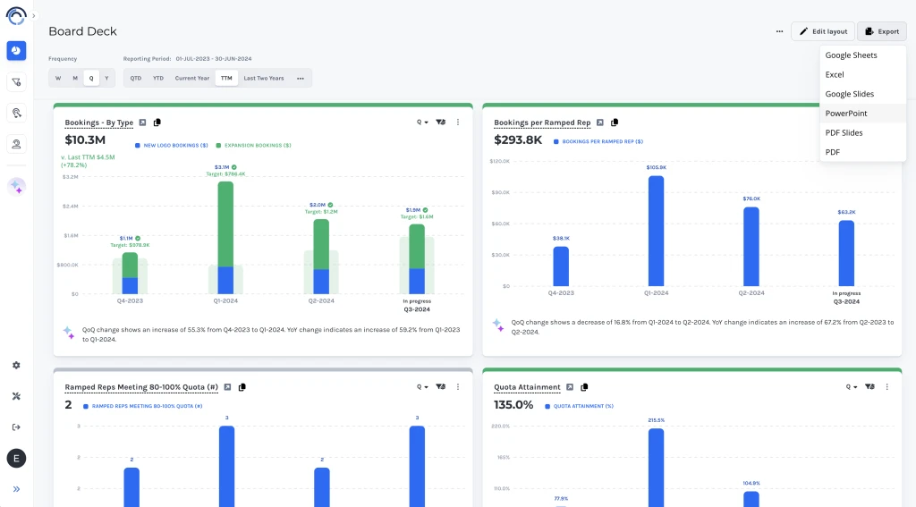
Task: Open settings gear in left sidebar
Action: (16, 366)
